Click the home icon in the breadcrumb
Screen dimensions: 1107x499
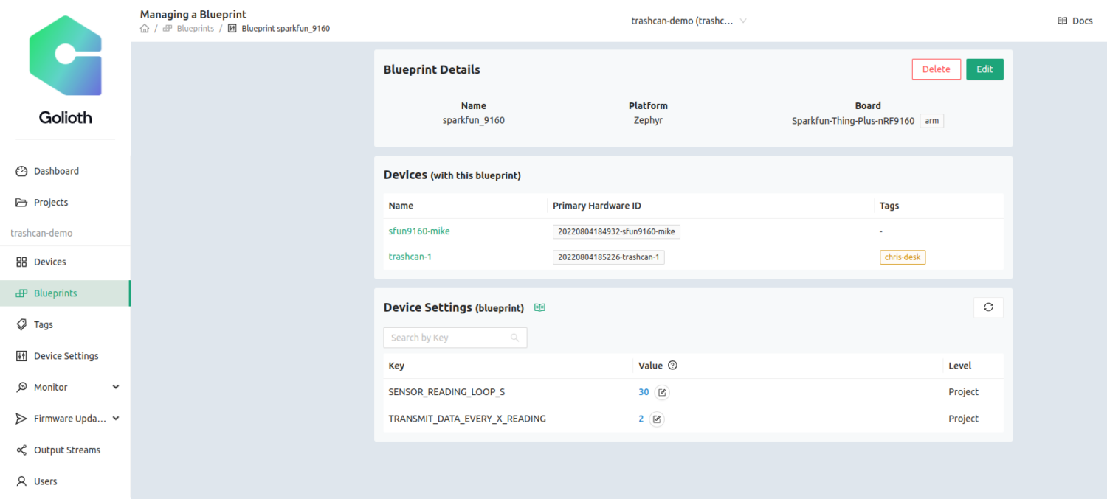[x=145, y=28]
